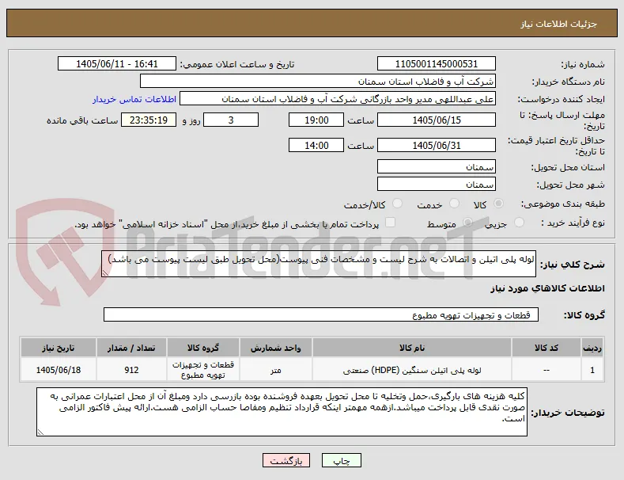Click the چاپ (print) button
Viewport: 624px width, 480px height.
coord(342,460)
